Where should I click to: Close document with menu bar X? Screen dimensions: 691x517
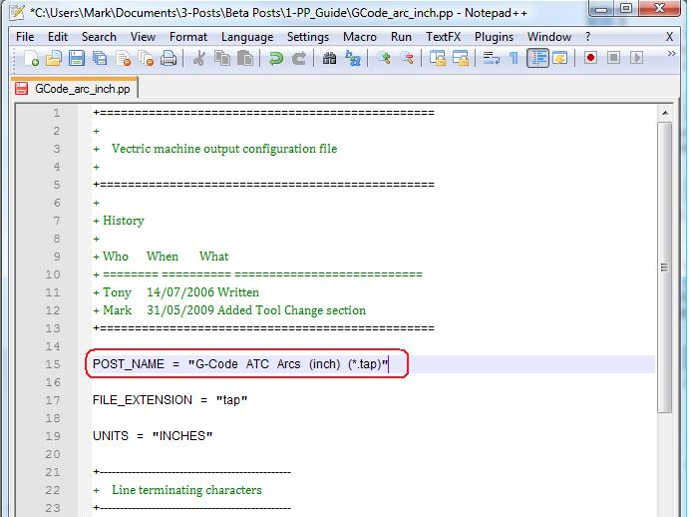(669, 37)
